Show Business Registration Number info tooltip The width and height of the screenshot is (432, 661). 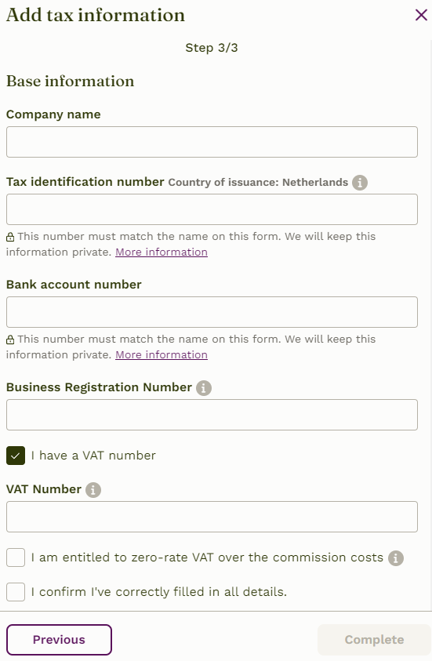(204, 388)
